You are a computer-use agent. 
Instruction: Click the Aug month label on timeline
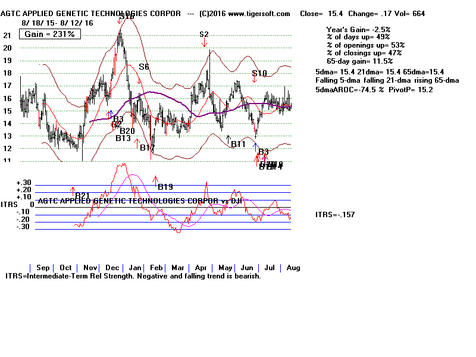[293, 268]
